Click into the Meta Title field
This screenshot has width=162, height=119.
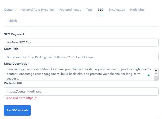(81, 57)
